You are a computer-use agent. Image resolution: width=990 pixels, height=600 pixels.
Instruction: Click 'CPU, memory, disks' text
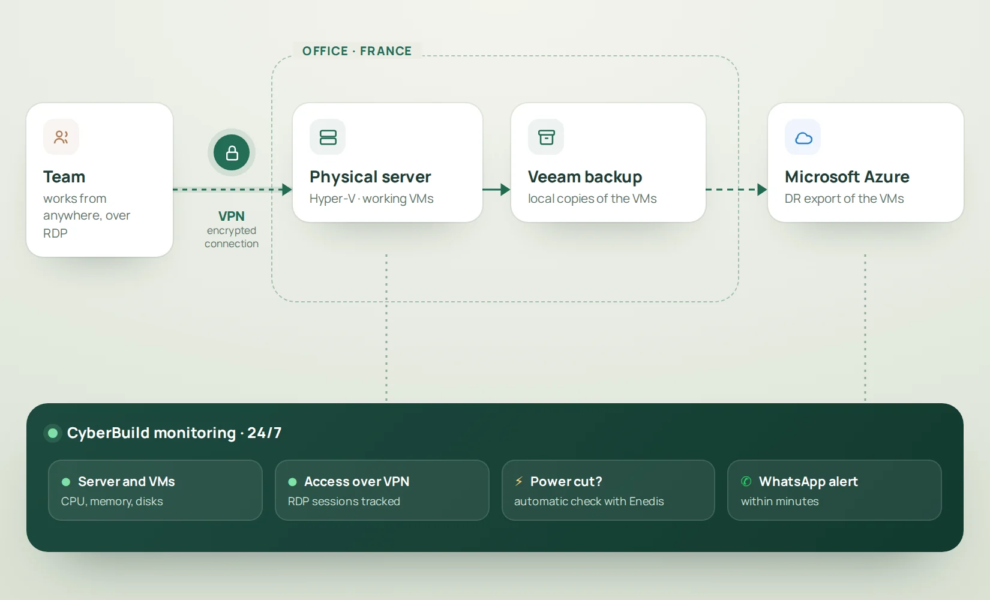click(x=112, y=502)
